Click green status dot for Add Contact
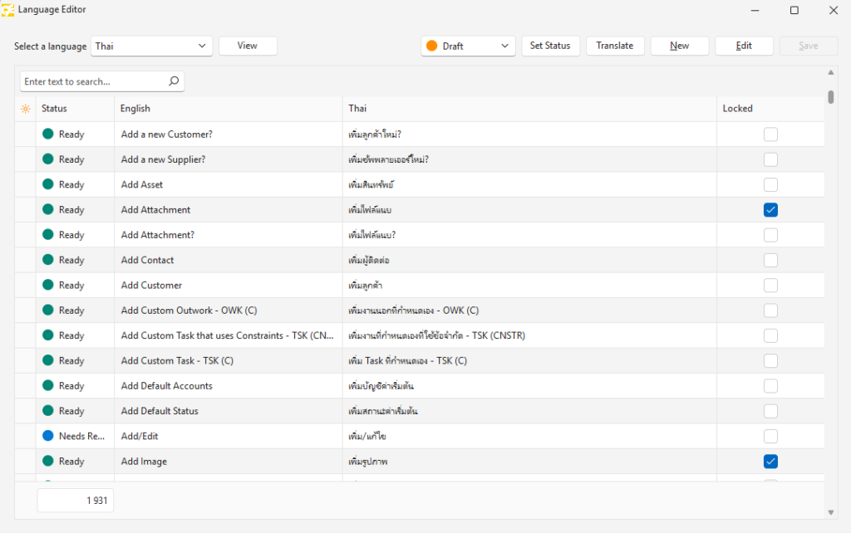This screenshot has height=533, width=851. (x=48, y=260)
